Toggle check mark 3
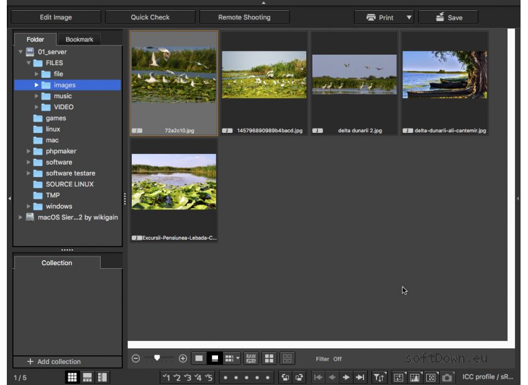This screenshot has width=528, height=385. click(x=188, y=378)
